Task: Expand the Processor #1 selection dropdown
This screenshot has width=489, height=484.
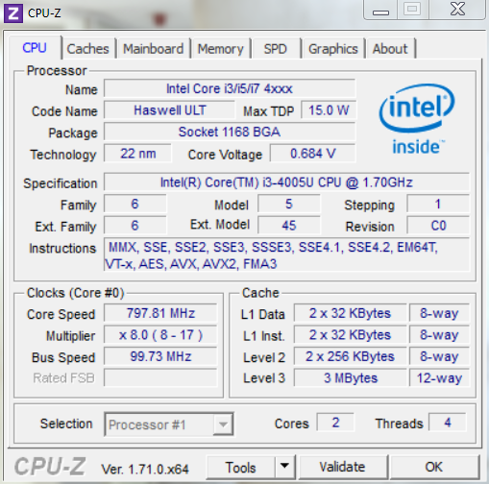Action: coord(223,424)
